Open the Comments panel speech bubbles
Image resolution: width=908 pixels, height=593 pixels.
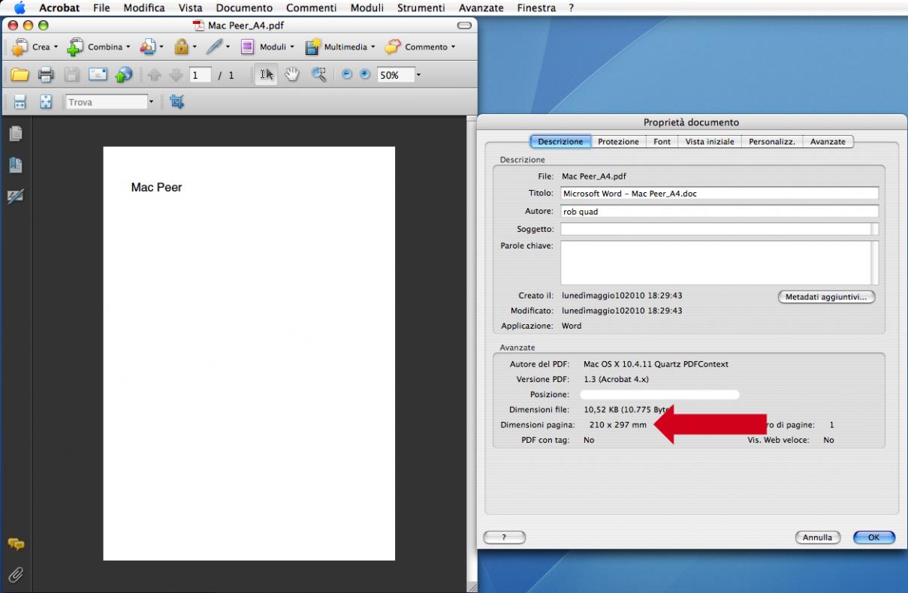pyautogui.click(x=15, y=544)
